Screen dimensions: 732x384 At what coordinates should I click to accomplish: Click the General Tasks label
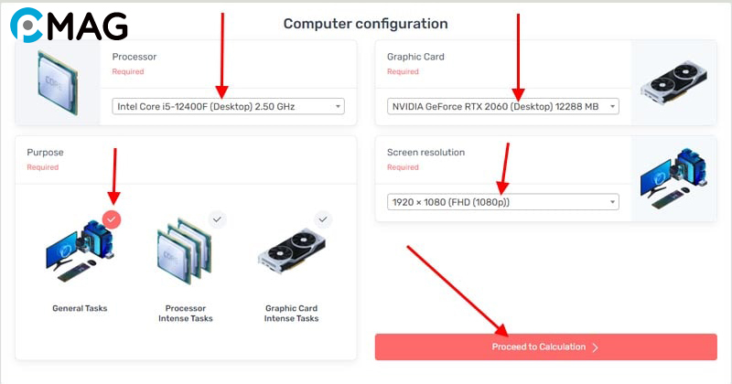click(80, 308)
